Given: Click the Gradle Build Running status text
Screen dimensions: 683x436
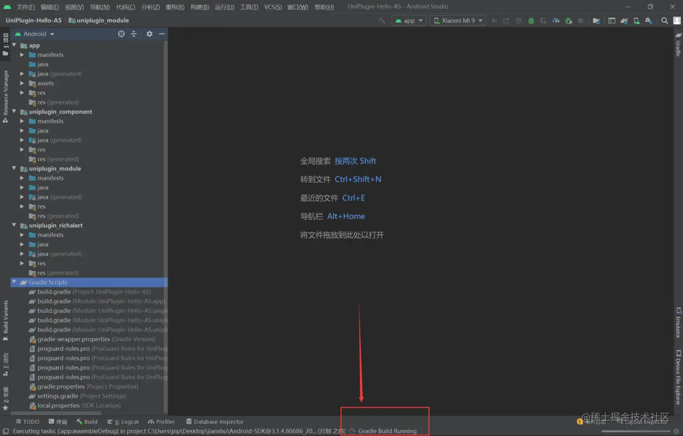Looking at the screenshot, I should click(387, 431).
